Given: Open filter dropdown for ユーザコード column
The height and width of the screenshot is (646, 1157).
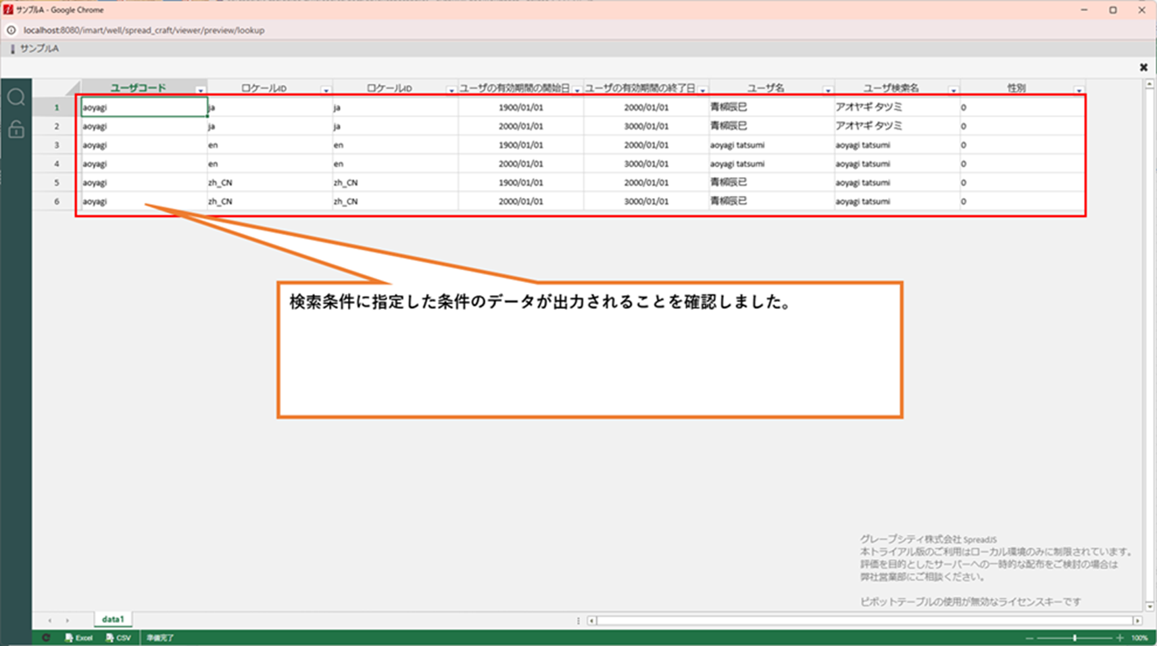Looking at the screenshot, I should (200, 90).
